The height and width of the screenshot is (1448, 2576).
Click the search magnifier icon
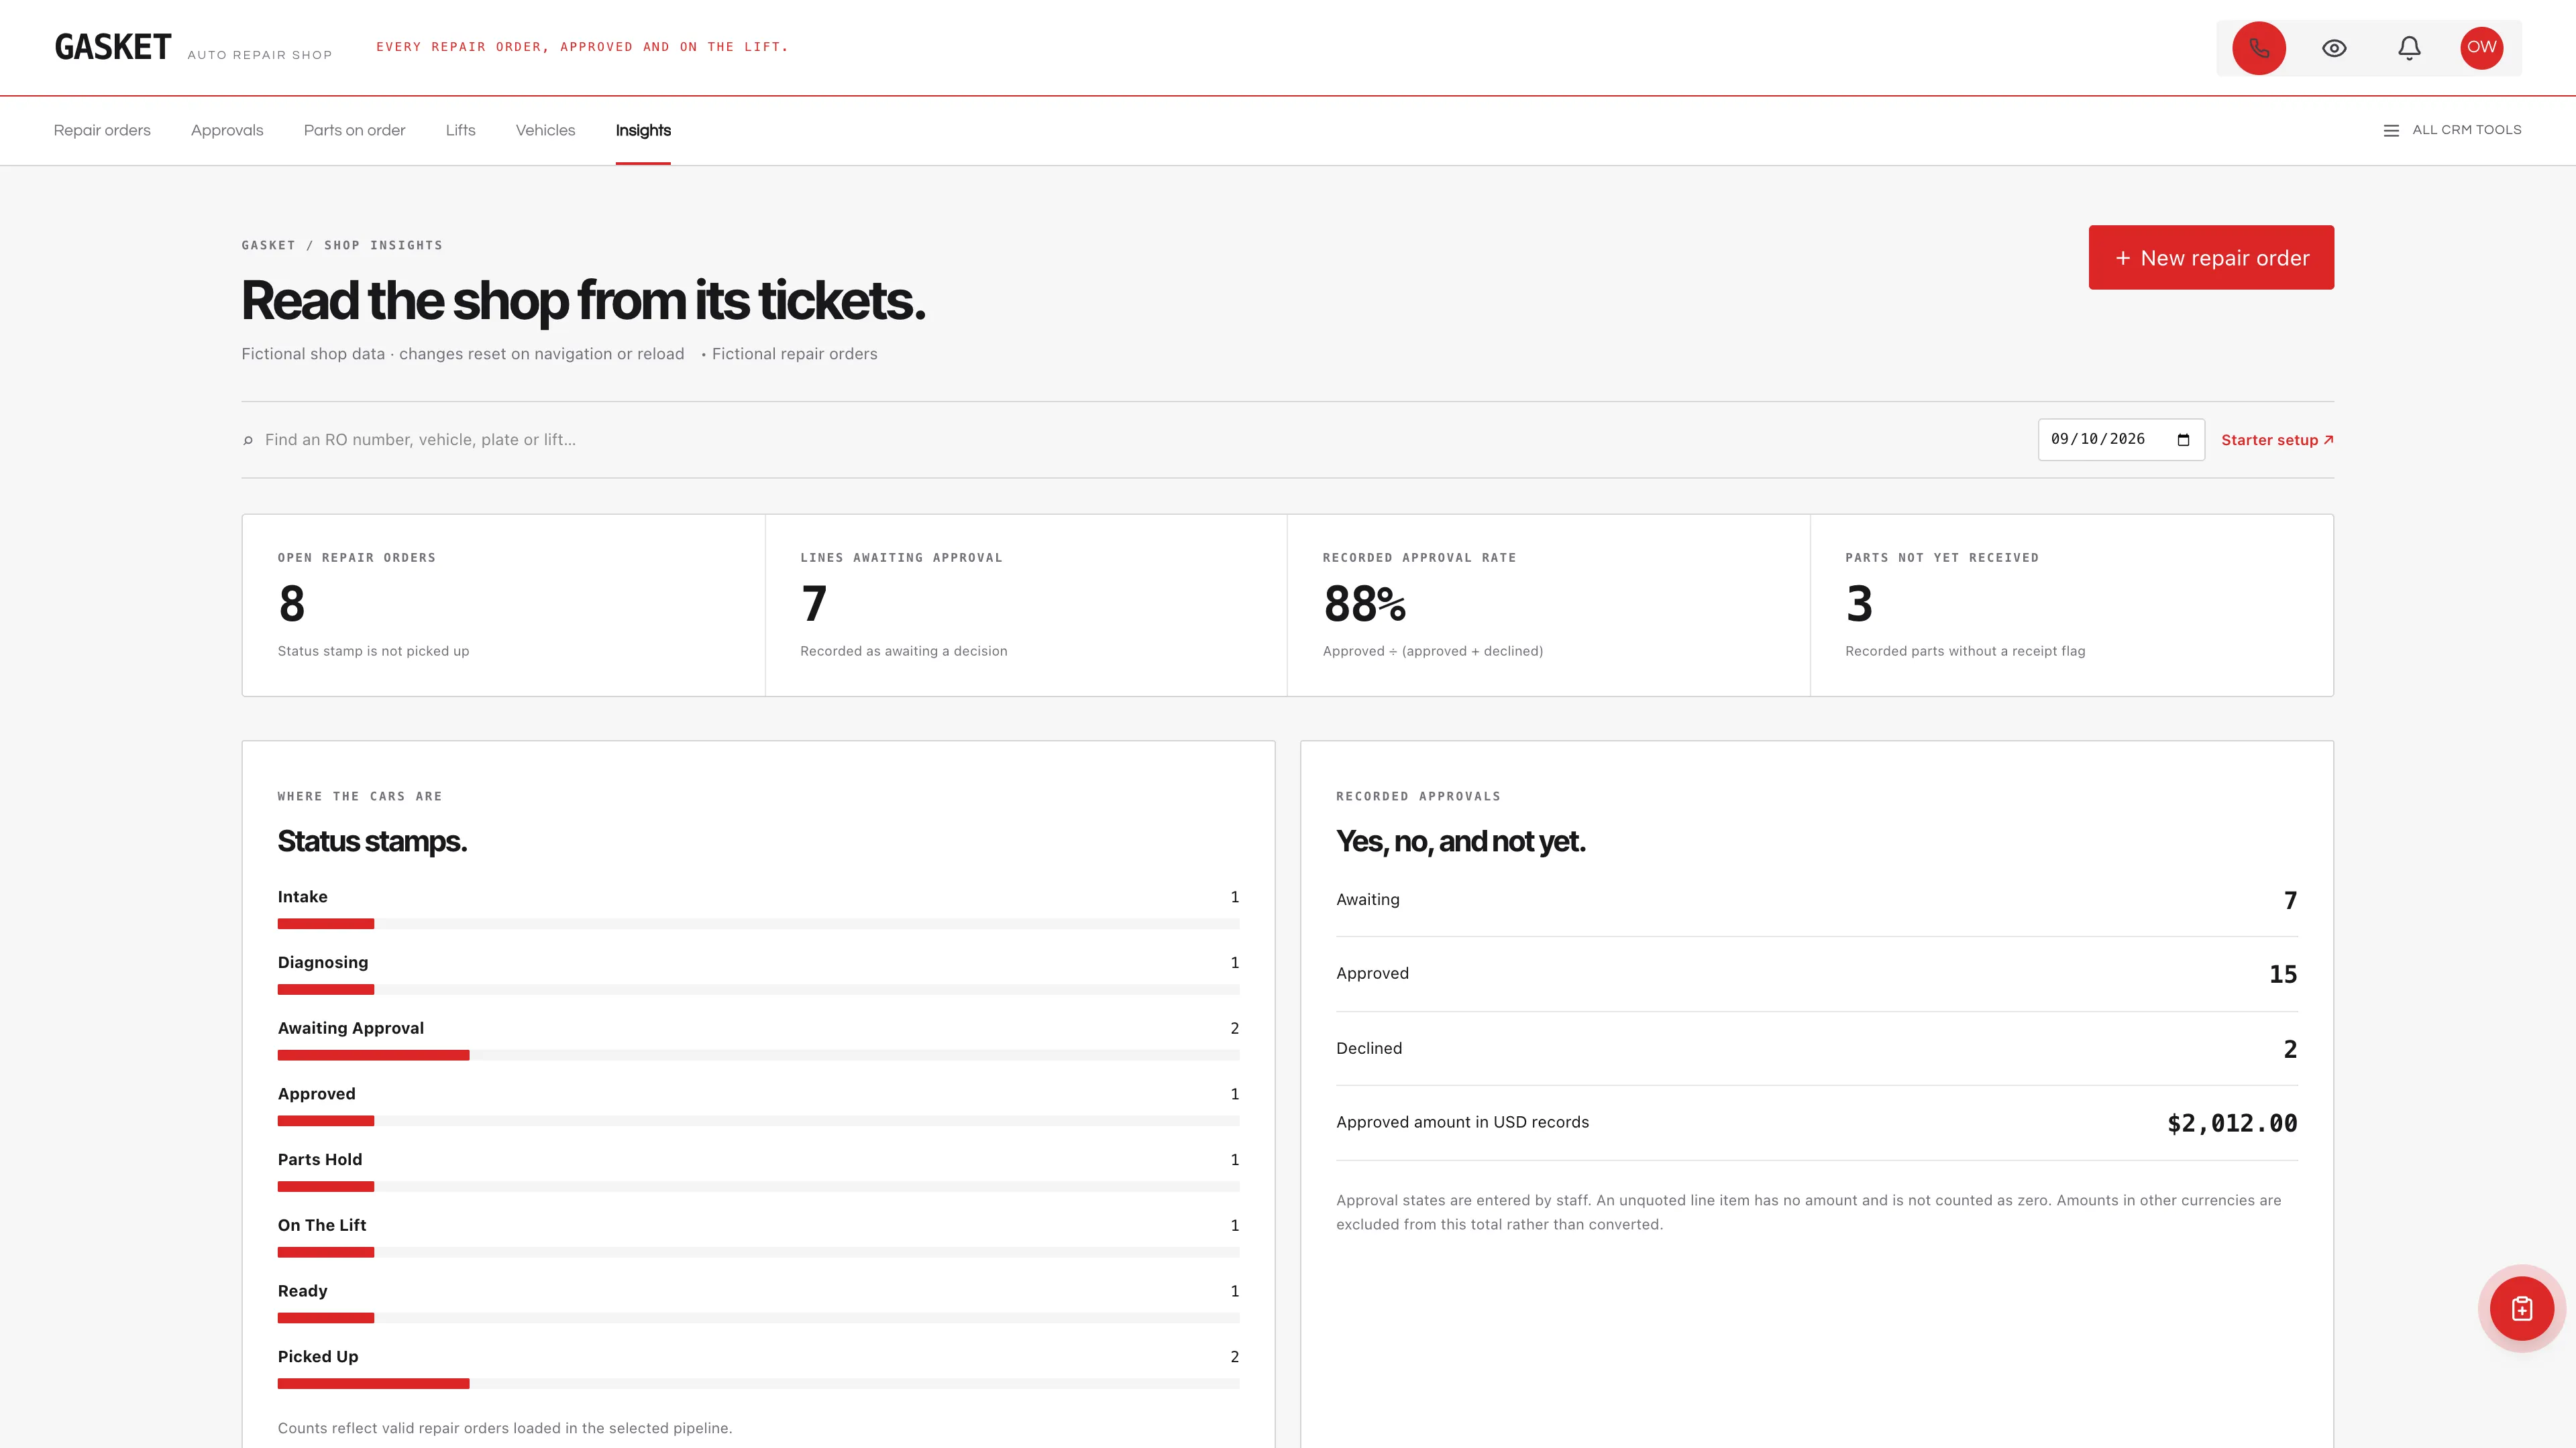(248, 440)
